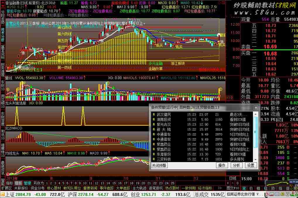The height and width of the screenshot is (198, 298).
Task: Click the alert list scrollbar thumb
Action: 256,132
